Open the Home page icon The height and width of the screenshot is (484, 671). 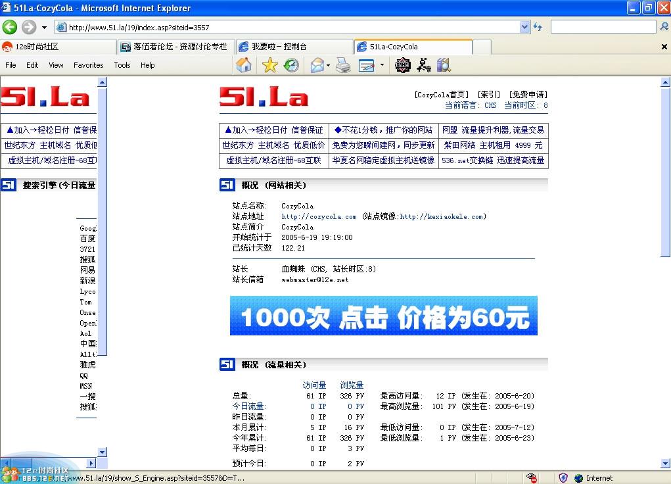[243, 65]
